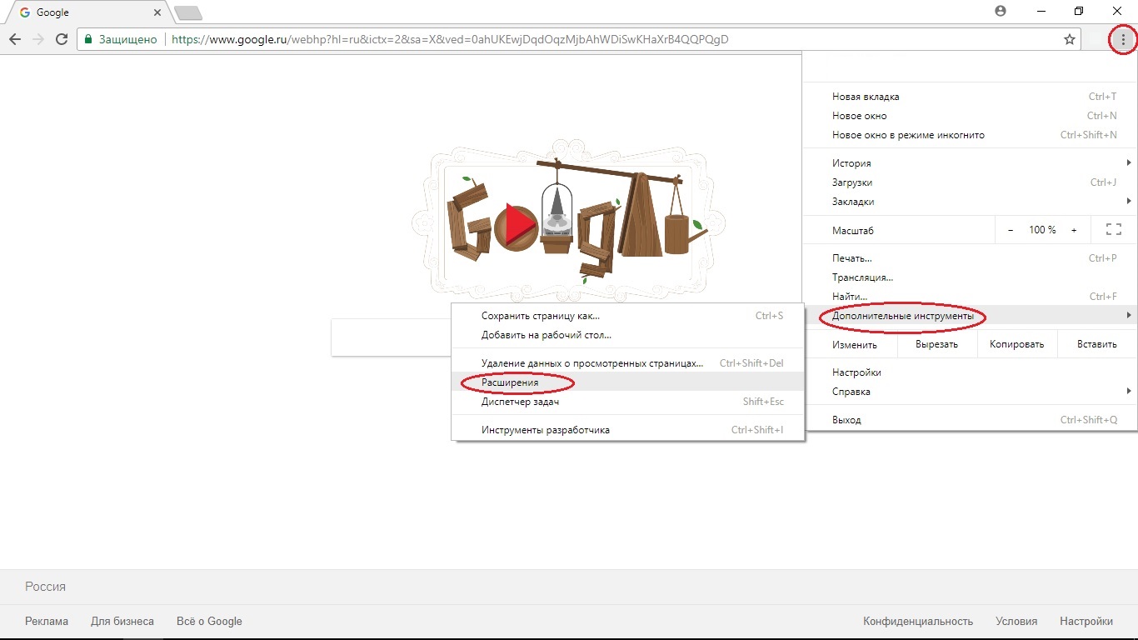Open the Конфиденциальность footer link

(918, 621)
